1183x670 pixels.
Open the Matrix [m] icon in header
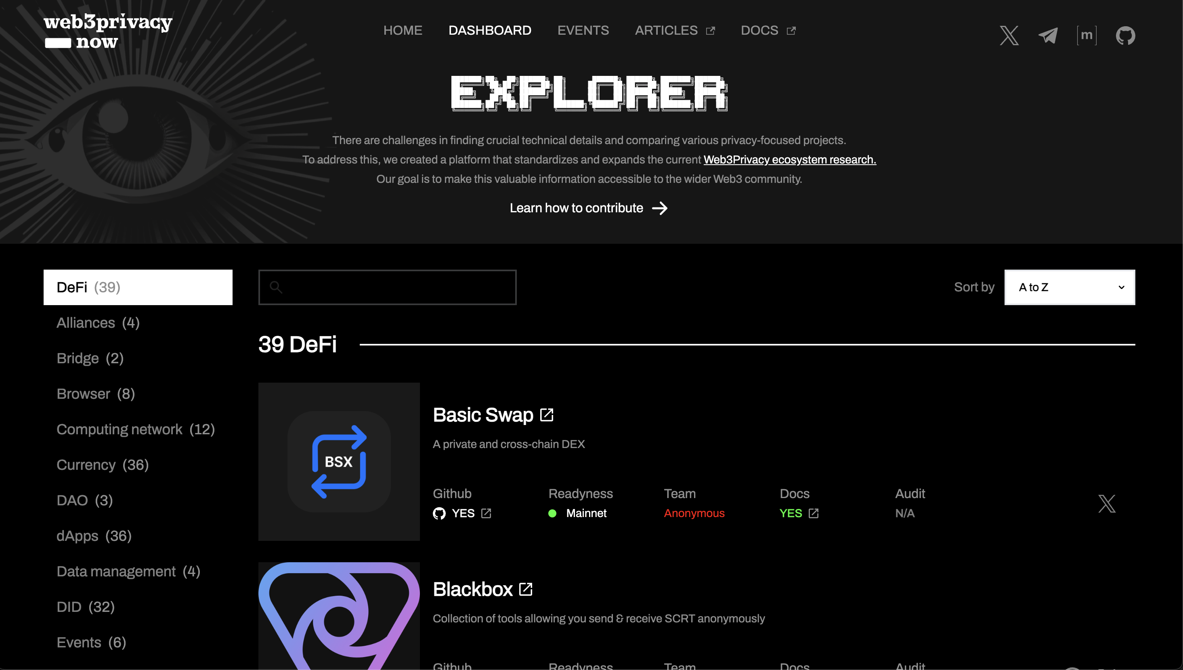[x=1087, y=36]
